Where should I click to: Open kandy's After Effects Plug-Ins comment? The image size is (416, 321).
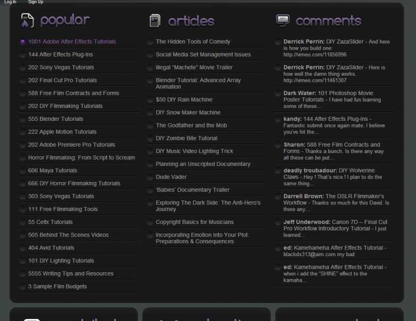334,125
